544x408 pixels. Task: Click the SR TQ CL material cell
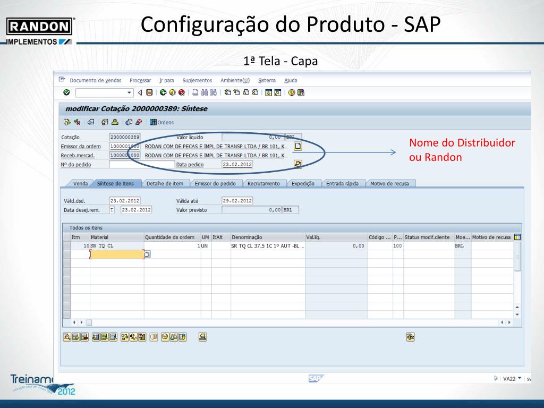[117, 245]
